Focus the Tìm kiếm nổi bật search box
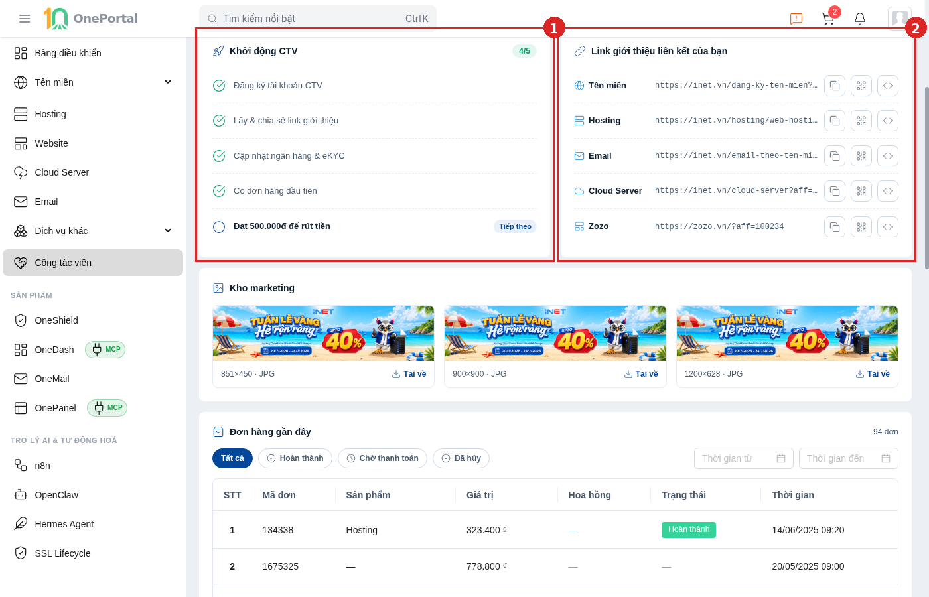 coord(318,19)
